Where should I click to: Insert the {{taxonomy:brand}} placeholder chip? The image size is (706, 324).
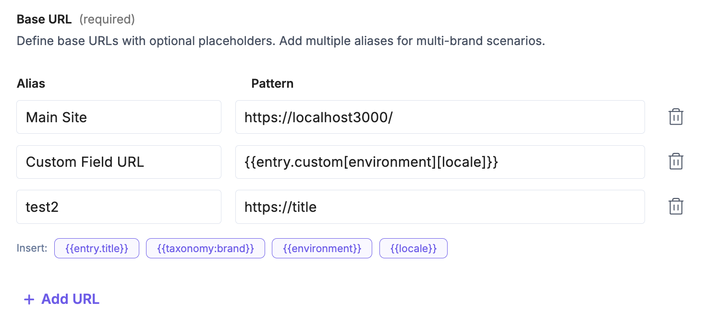click(x=205, y=248)
